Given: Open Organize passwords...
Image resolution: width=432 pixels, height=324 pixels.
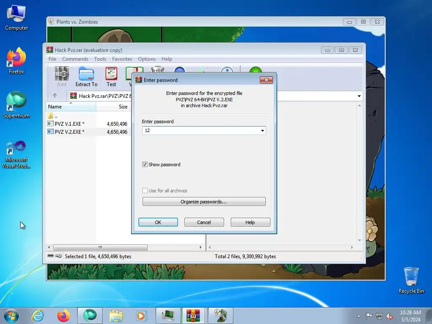Looking at the screenshot, I should click(204, 201).
